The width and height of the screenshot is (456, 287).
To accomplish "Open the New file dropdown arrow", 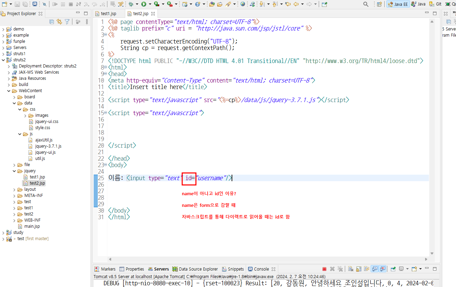I will click(x=11, y=4).
